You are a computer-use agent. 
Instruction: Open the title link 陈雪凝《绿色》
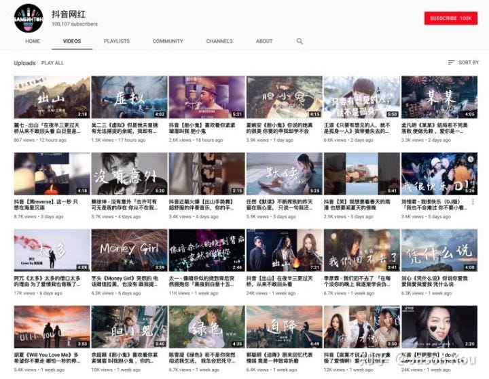click(x=202, y=358)
